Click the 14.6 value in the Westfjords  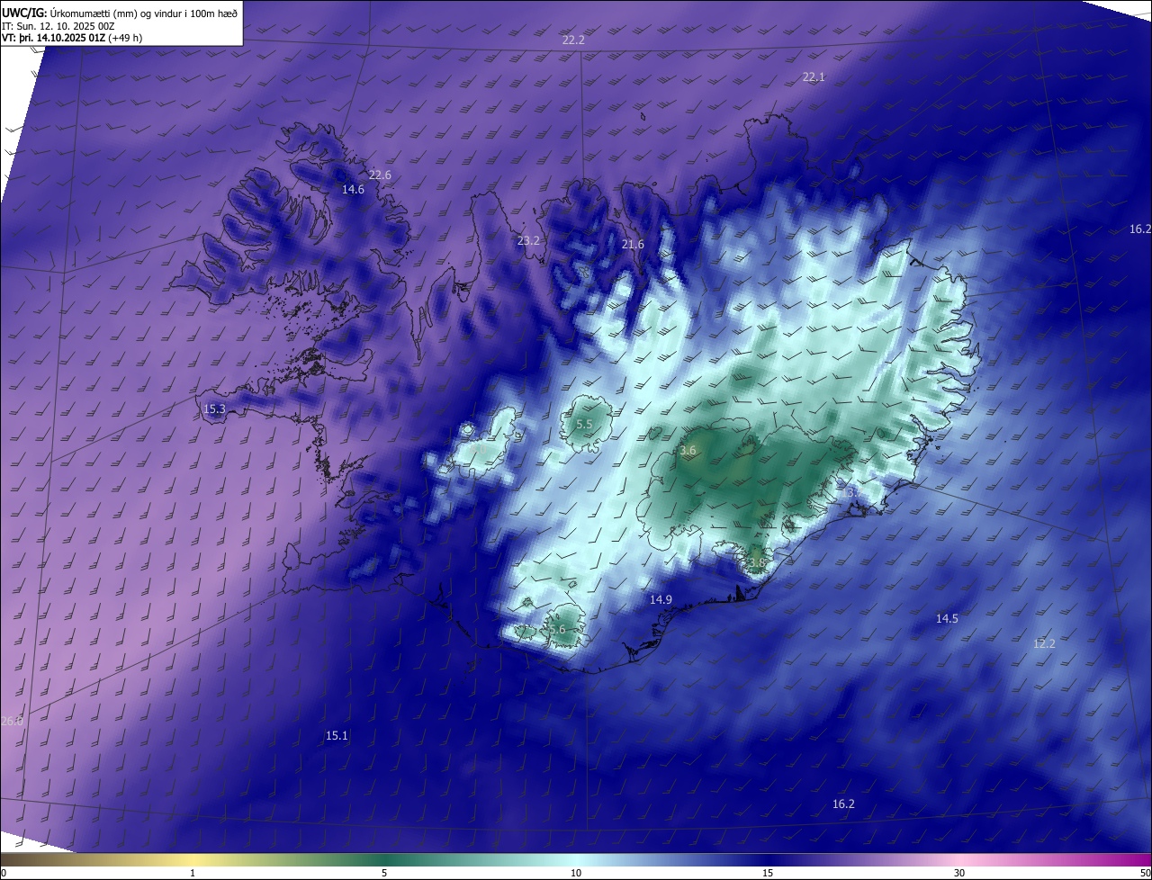pyautogui.click(x=353, y=190)
